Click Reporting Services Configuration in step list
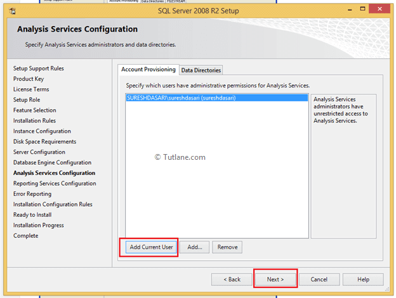 (x=55, y=183)
